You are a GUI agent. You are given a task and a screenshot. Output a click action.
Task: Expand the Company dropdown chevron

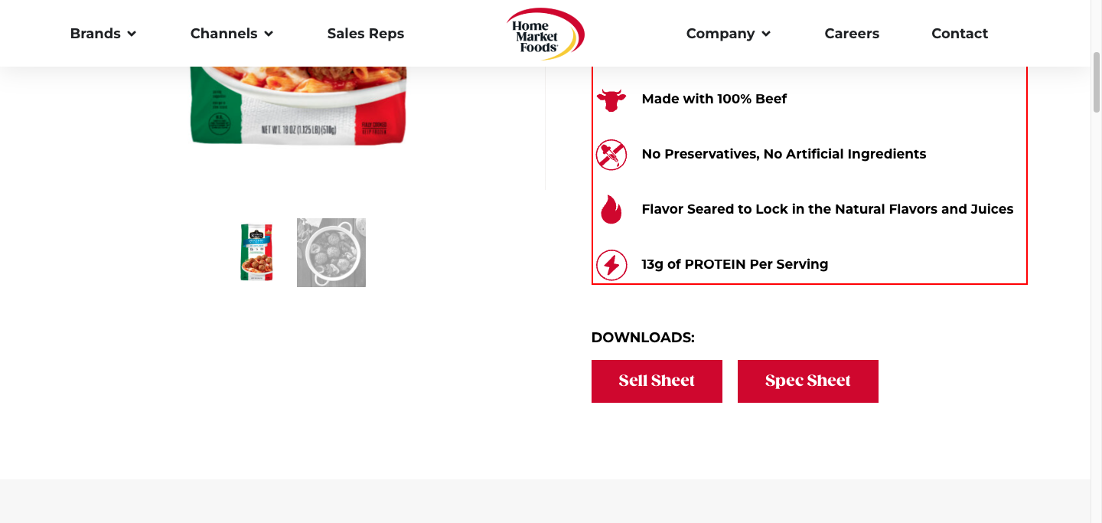766,34
